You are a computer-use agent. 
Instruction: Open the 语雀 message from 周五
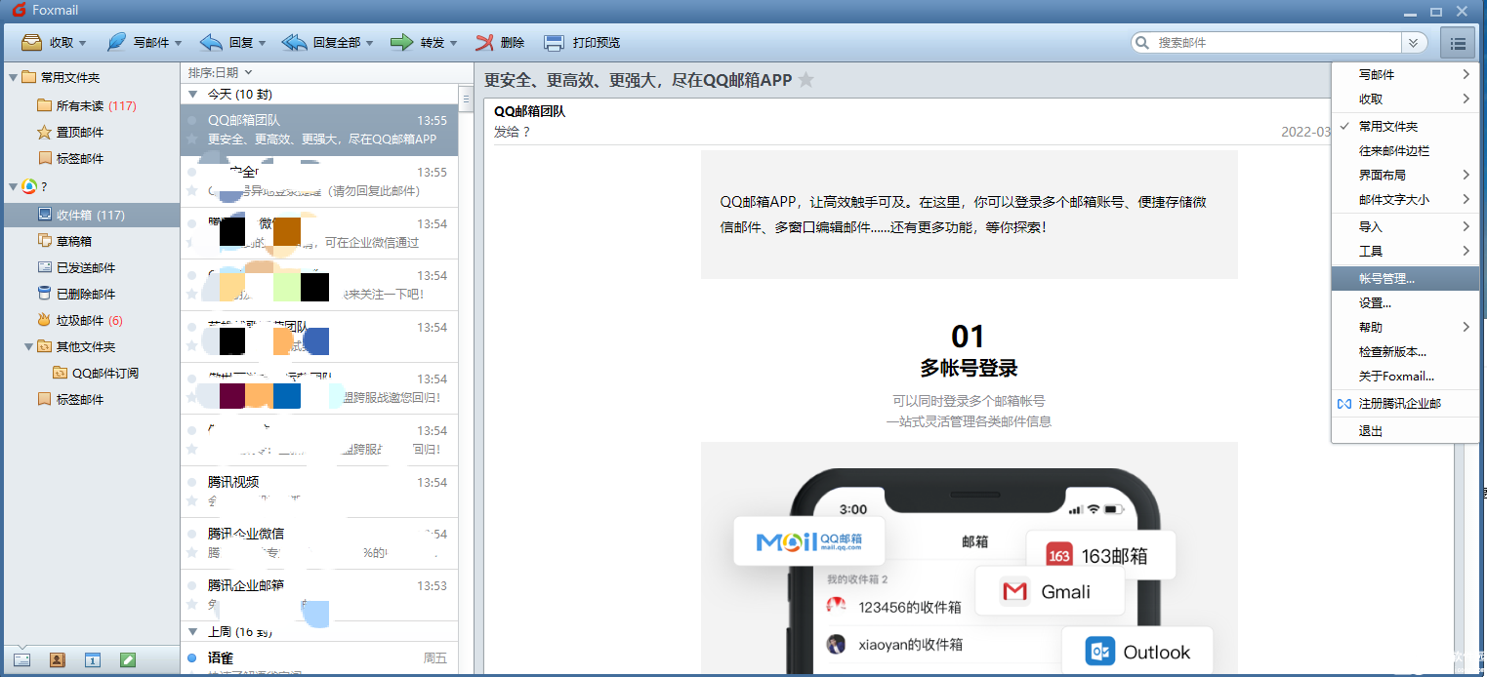(319, 660)
